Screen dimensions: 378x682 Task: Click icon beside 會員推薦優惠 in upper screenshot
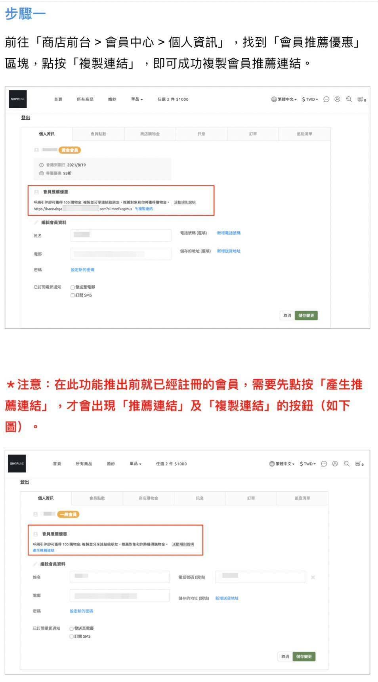tap(36, 192)
